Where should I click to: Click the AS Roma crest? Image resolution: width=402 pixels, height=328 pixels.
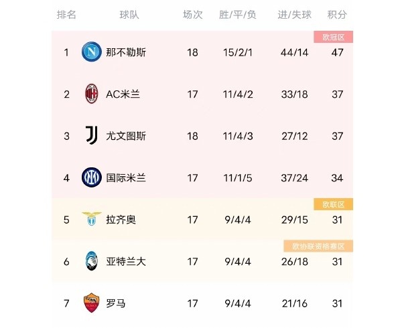click(92, 303)
